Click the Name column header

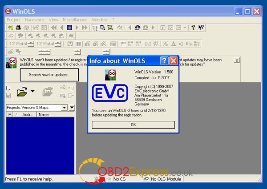click(56, 115)
